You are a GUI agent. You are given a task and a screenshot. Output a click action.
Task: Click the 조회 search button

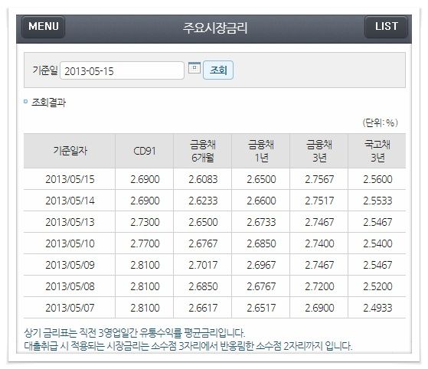coord(218,70)
